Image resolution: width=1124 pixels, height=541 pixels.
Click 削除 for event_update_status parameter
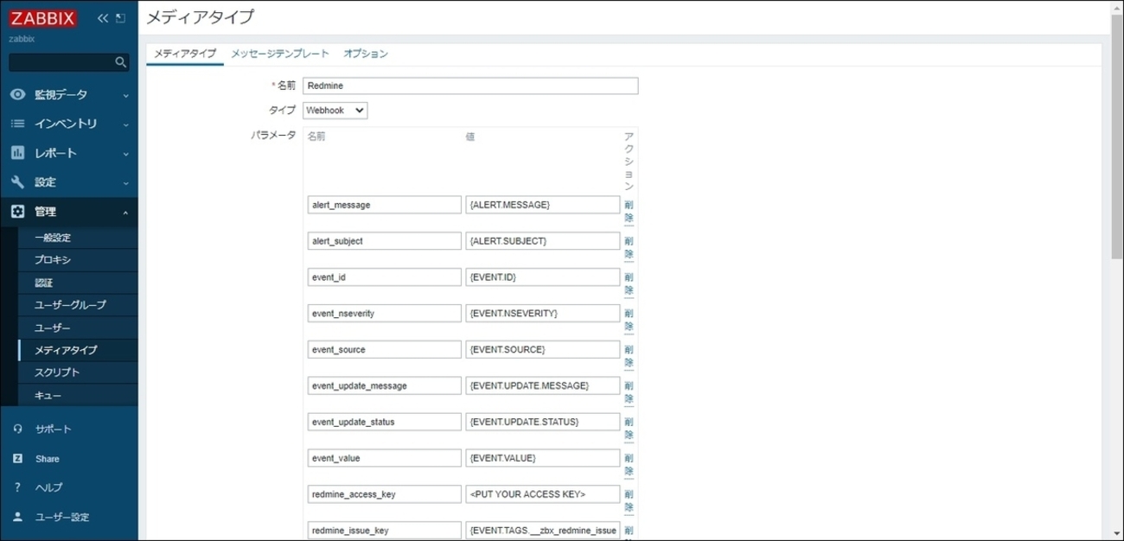click(629, 429)
